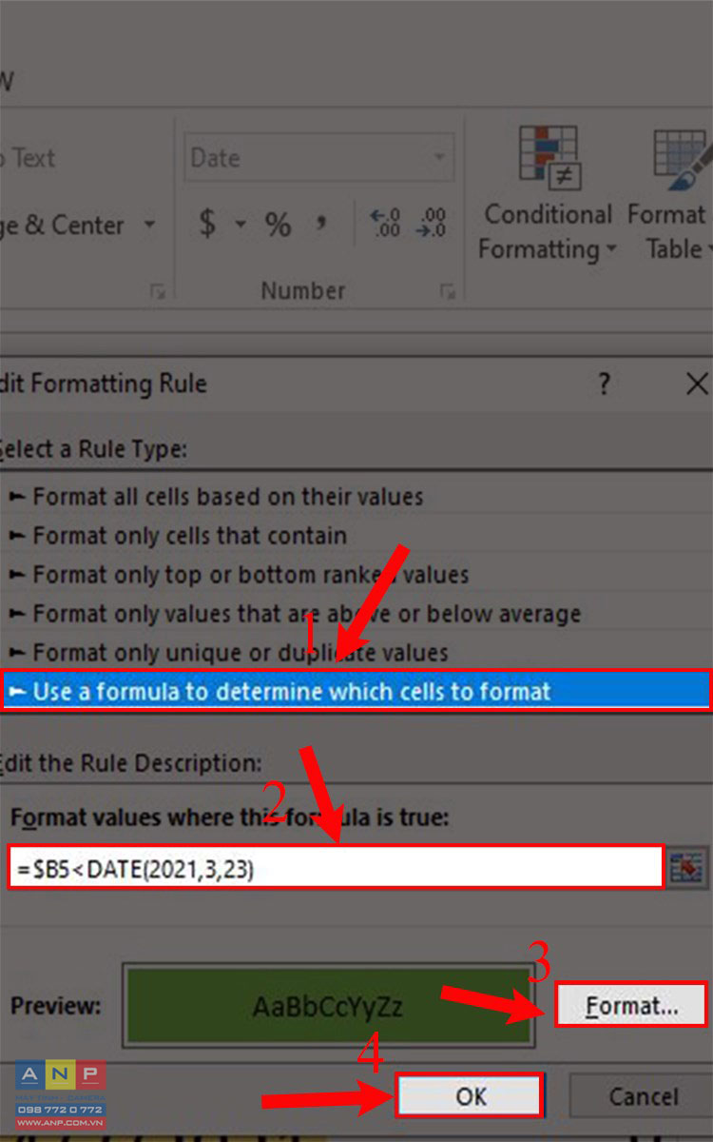Click the green AaBbCcYyZz preview box
The image size is (713, 1142).
[327, 1007]
